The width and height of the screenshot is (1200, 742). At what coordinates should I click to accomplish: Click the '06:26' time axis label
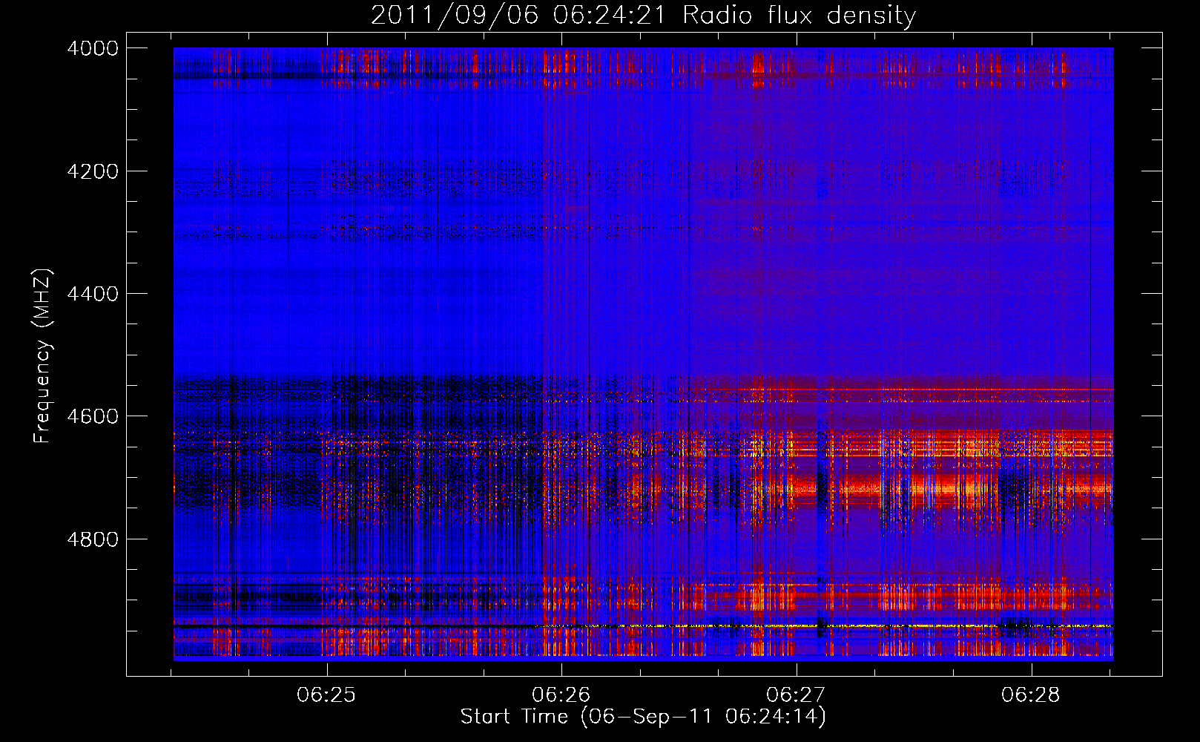point(561,695)
